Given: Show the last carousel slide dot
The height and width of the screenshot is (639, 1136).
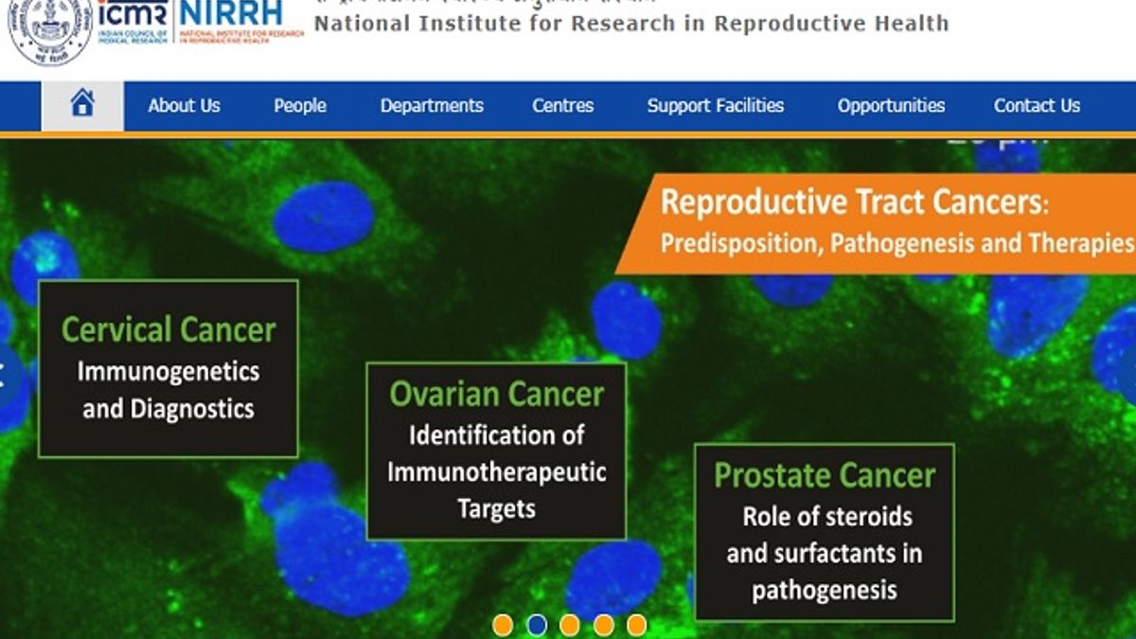Looking at the screenshot, I should [x=636, y=625].
